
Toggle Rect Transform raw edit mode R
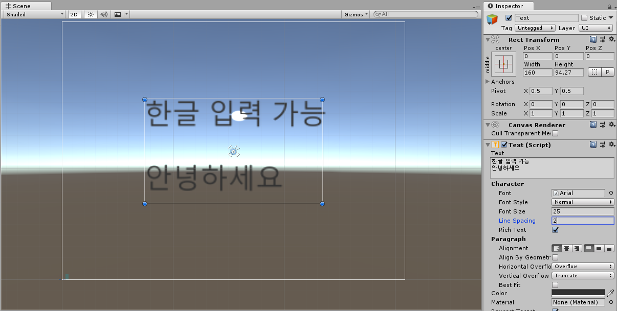coord(607,72)
